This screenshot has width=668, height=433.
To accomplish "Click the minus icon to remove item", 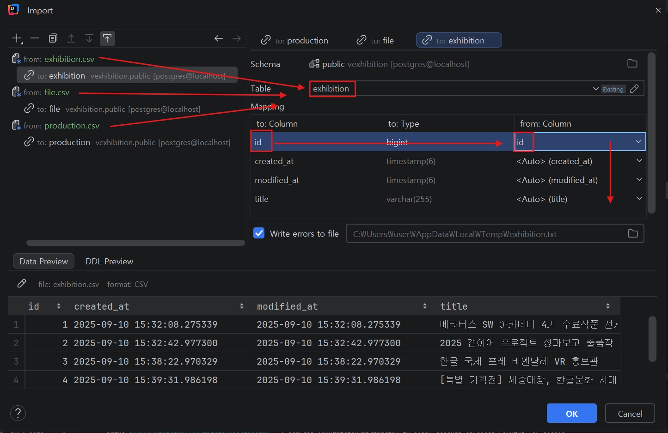I will coord(35,38).
